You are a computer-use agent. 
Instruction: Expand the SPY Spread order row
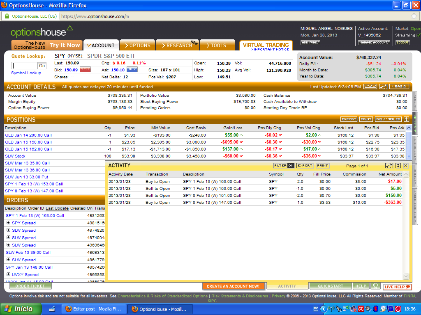click(x=8, y=223)
